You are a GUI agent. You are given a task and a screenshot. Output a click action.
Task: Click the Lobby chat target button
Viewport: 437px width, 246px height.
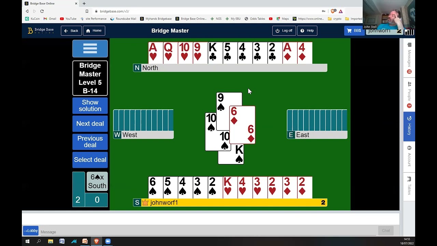tap(31, 231)
